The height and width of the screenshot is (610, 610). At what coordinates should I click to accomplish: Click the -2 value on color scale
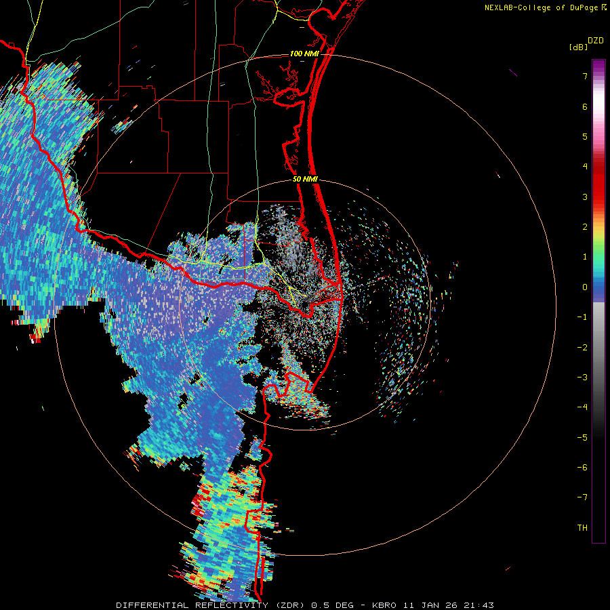(582, 348)
